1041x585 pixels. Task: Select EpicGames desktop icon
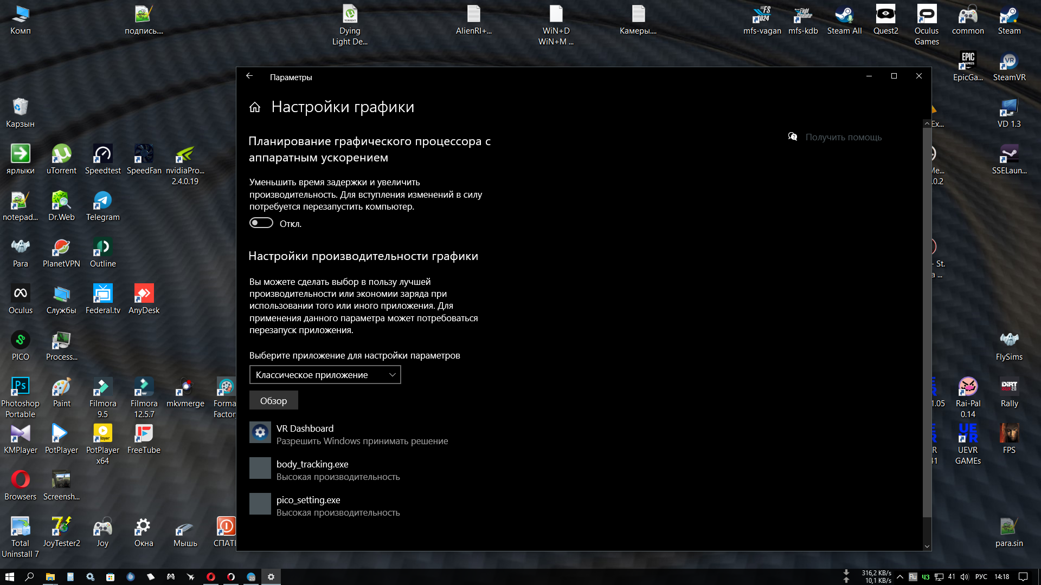click(968, 66)
